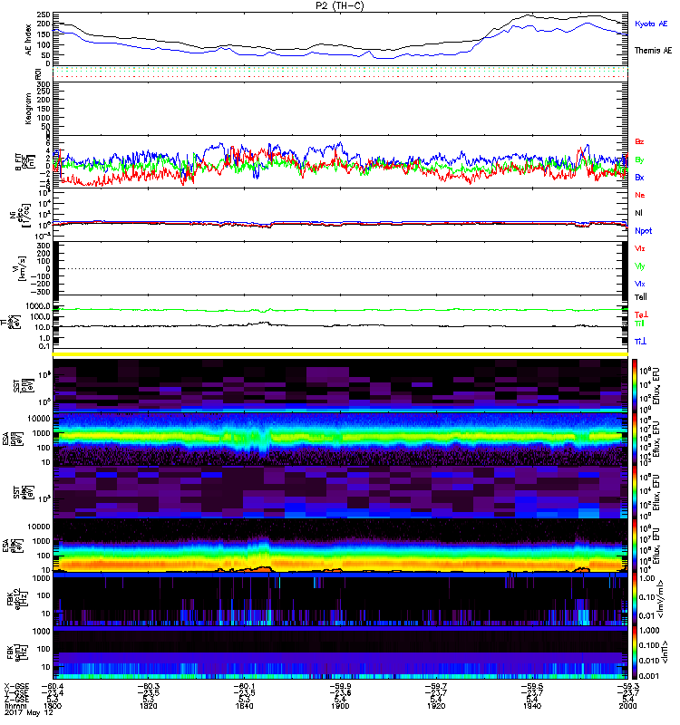Click the 1900 time tick label
Image resolution: width=680 pixels, height=725 pixels.
tap(340, 706)
